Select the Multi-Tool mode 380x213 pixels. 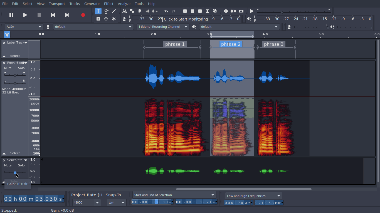click(x=113, y=19)
